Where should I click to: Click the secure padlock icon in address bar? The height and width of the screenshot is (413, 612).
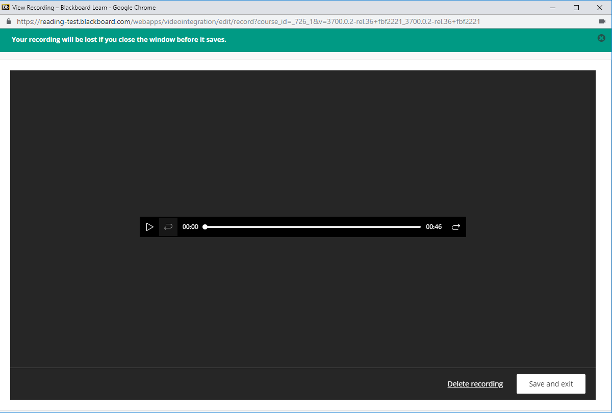point(8,22)
